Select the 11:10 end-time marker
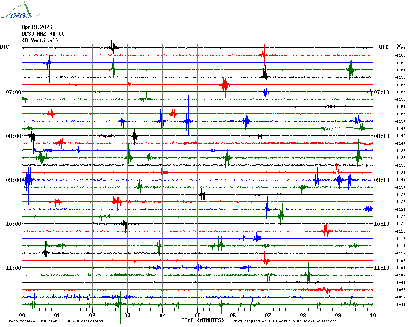This screenshot has height=327, width=408. pos(381,268)
